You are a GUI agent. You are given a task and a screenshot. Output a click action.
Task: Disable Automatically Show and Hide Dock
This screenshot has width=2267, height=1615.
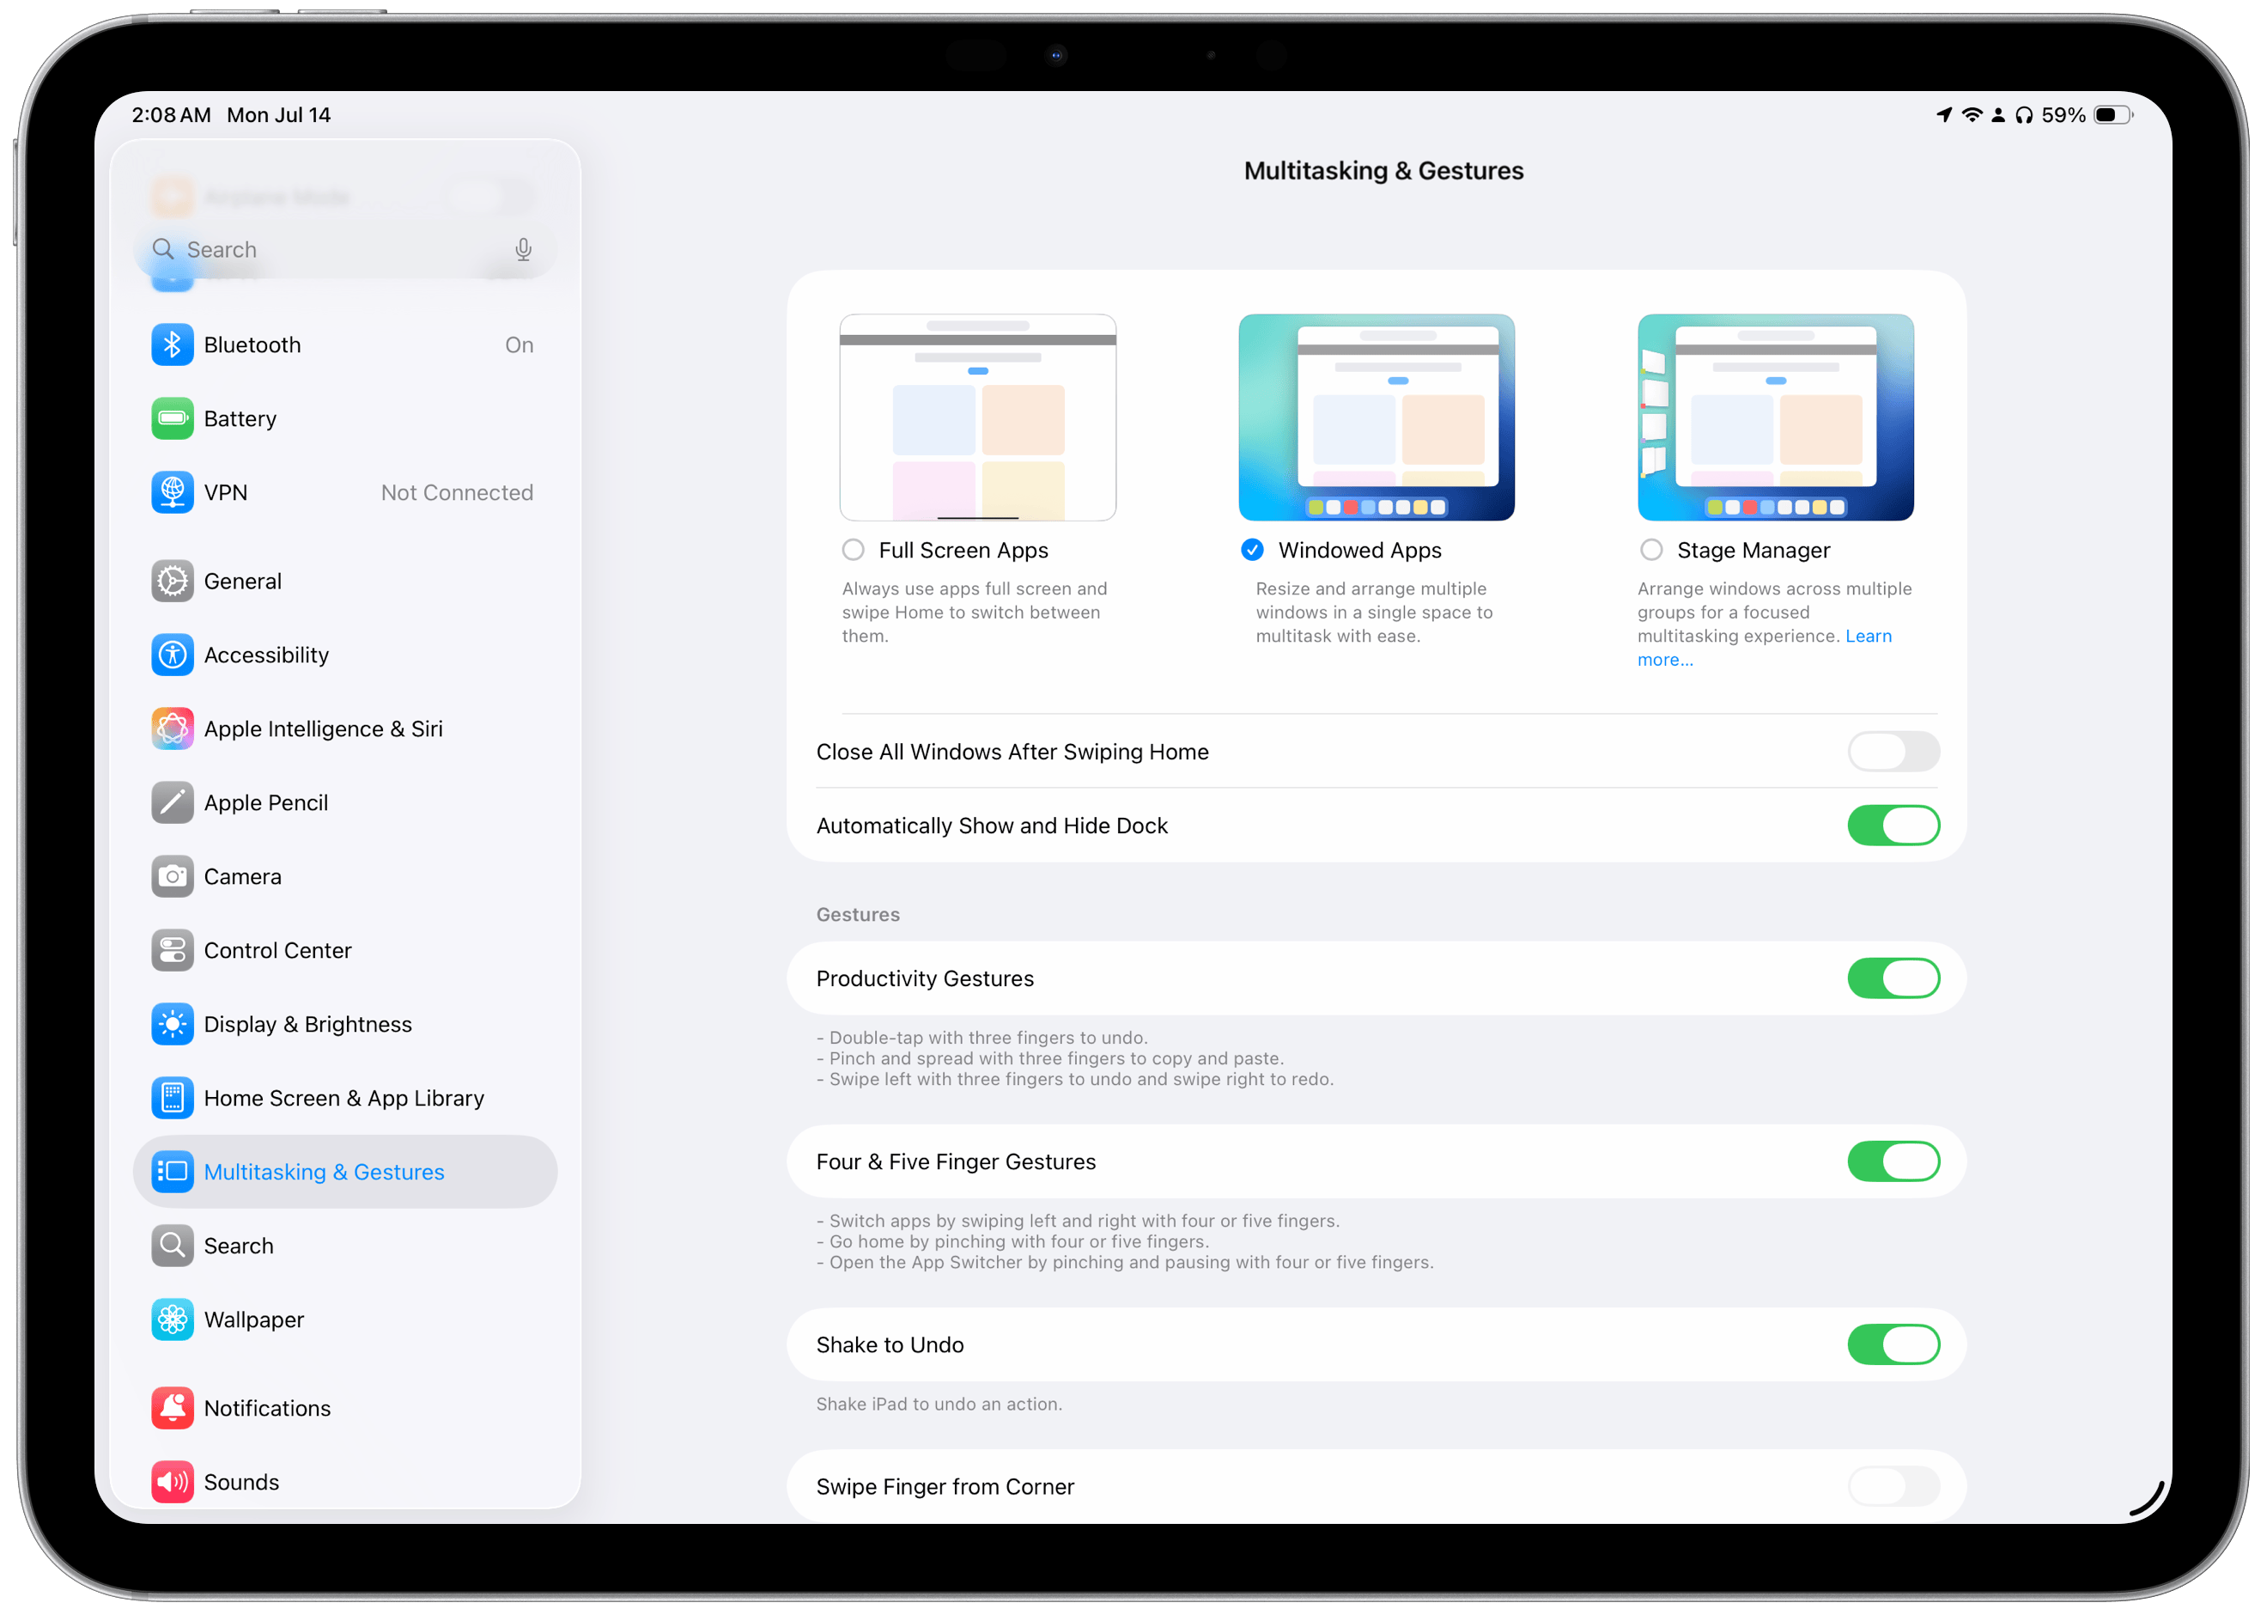click(x=1893, y=826)
